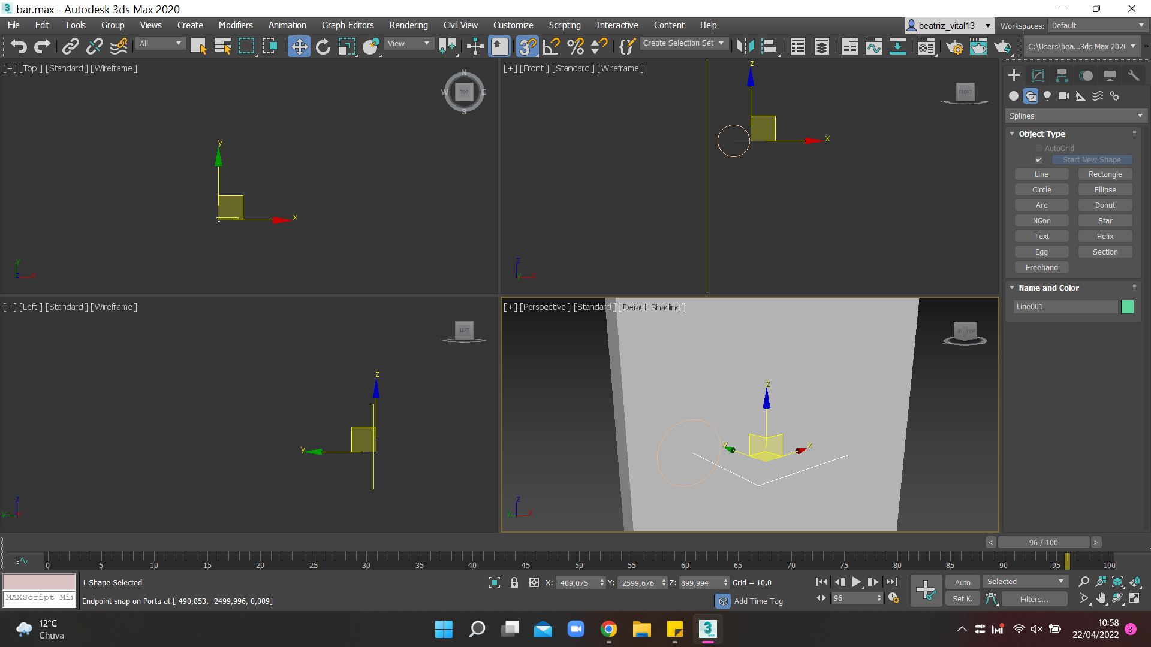
Task: Open the View reference coordinate dropdown
Action: [408, 43]
